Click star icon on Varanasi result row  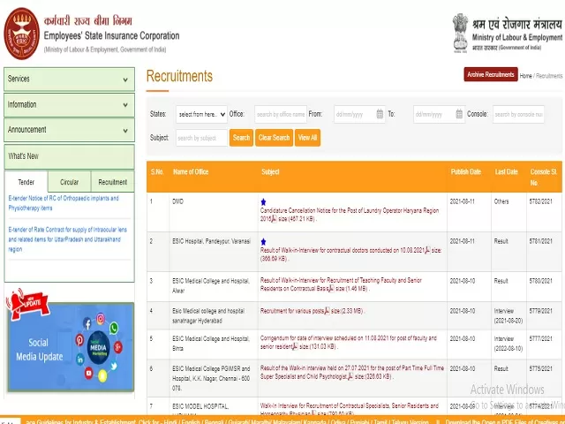coord(263,241)
